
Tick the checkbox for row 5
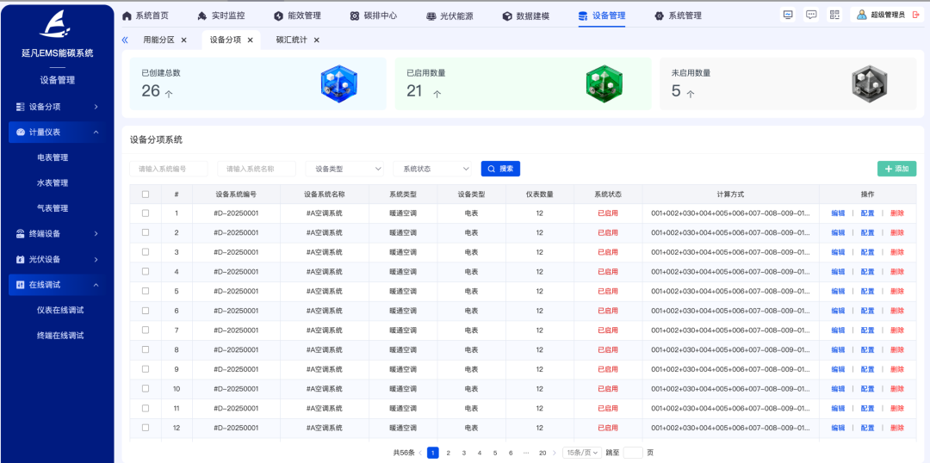[146, 291]
